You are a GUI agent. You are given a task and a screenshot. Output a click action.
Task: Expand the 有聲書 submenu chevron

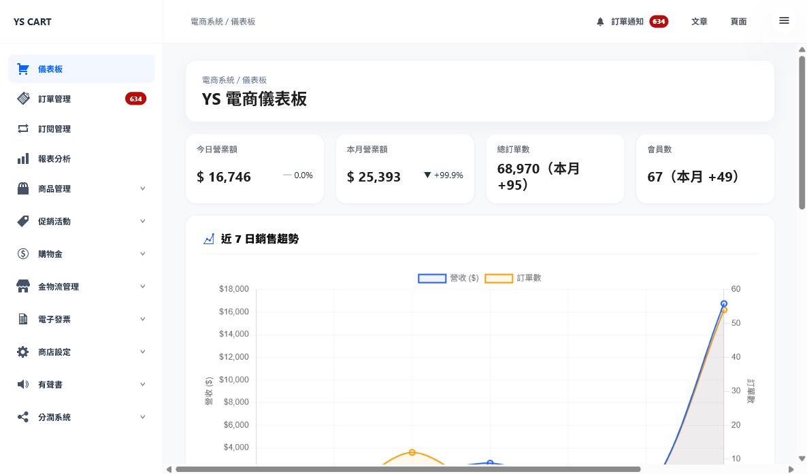tap(143, 384)
